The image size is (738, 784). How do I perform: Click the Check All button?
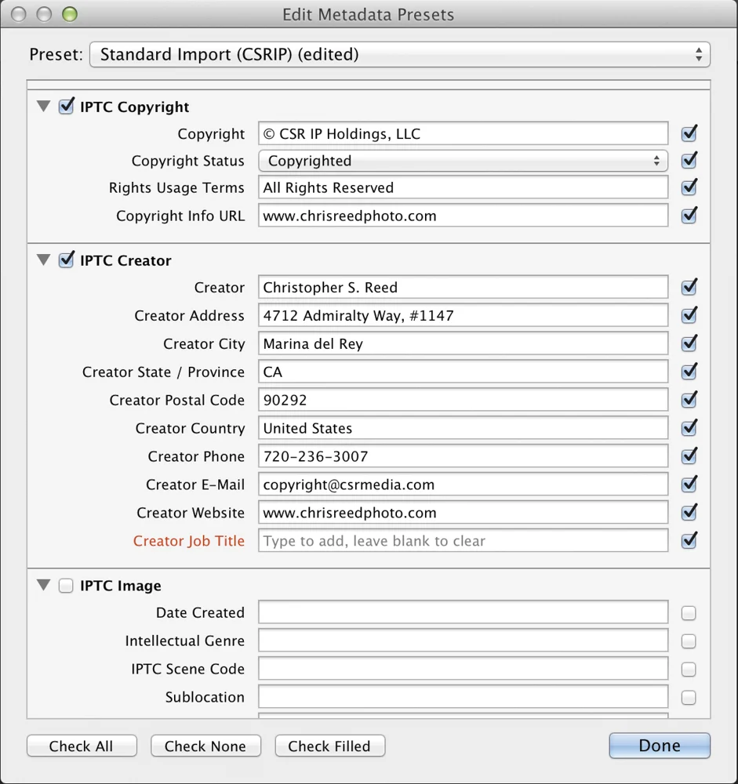click(x=82, y=746)
